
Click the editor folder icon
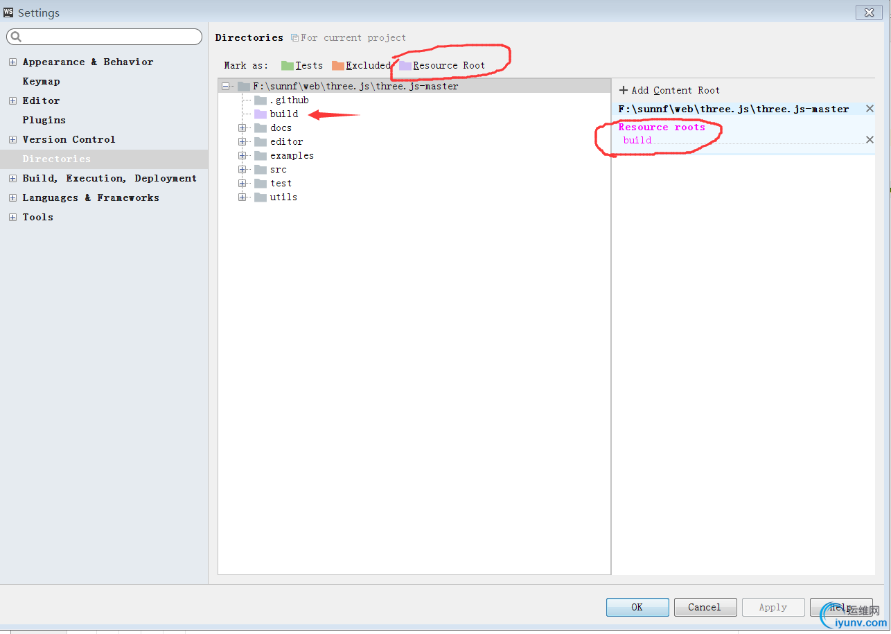(x=260, y=141)
